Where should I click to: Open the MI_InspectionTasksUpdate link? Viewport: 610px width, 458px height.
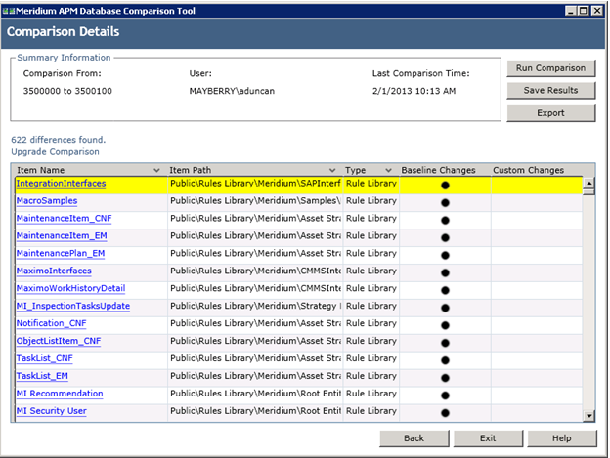(x=73, y=306)
